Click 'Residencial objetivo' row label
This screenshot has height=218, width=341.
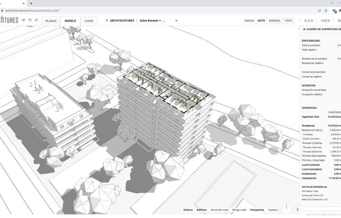pyautogui.click(x=313, y=63)
